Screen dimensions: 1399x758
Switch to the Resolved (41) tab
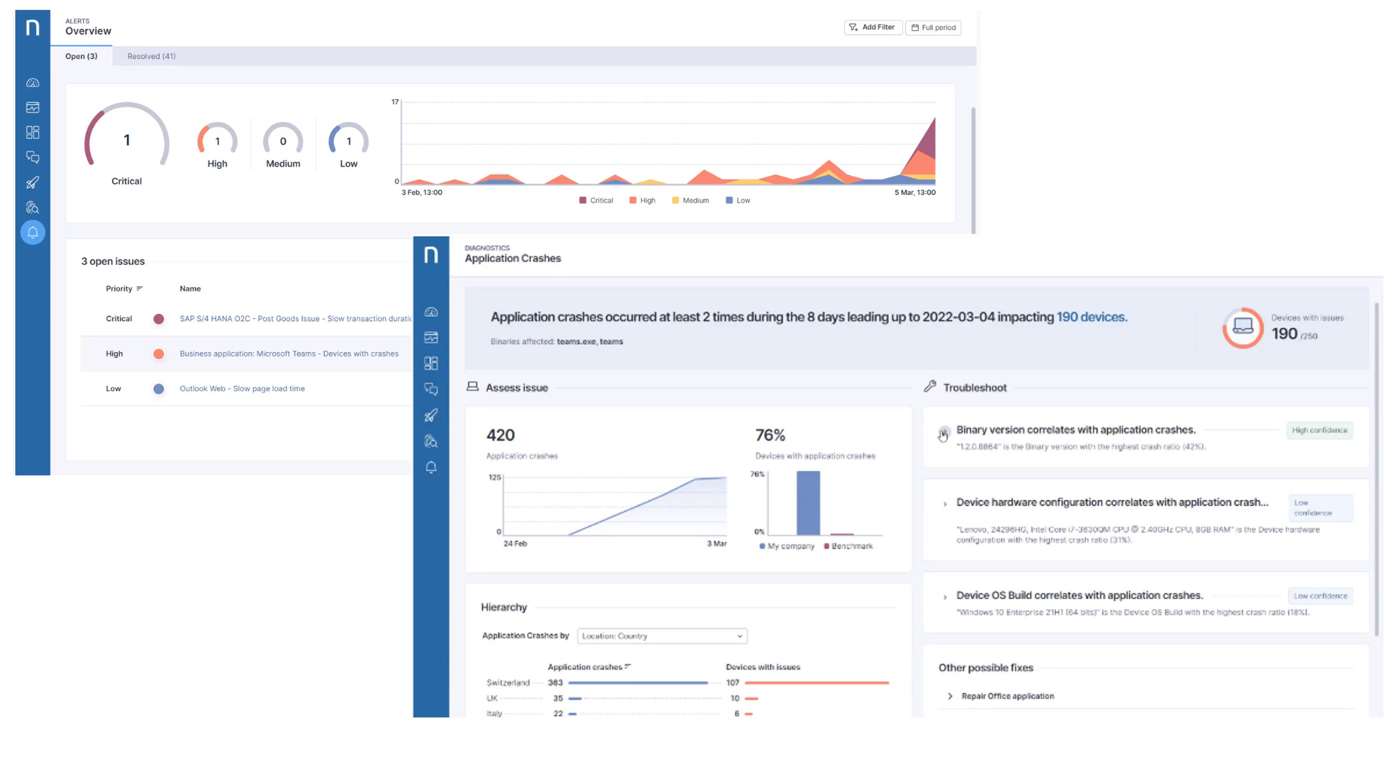coord(151,56)
